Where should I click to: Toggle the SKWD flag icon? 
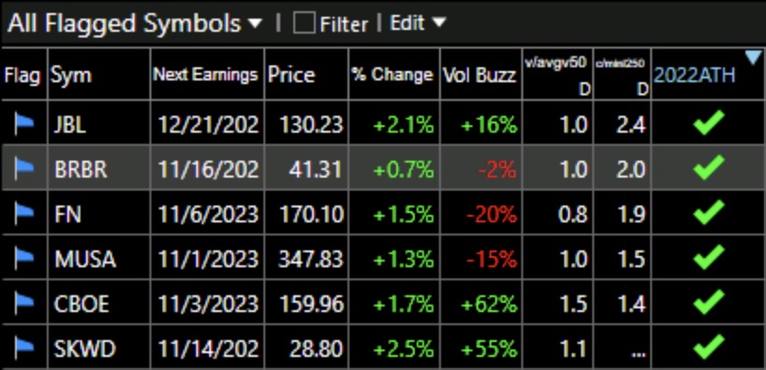click(x=24, y=348)
